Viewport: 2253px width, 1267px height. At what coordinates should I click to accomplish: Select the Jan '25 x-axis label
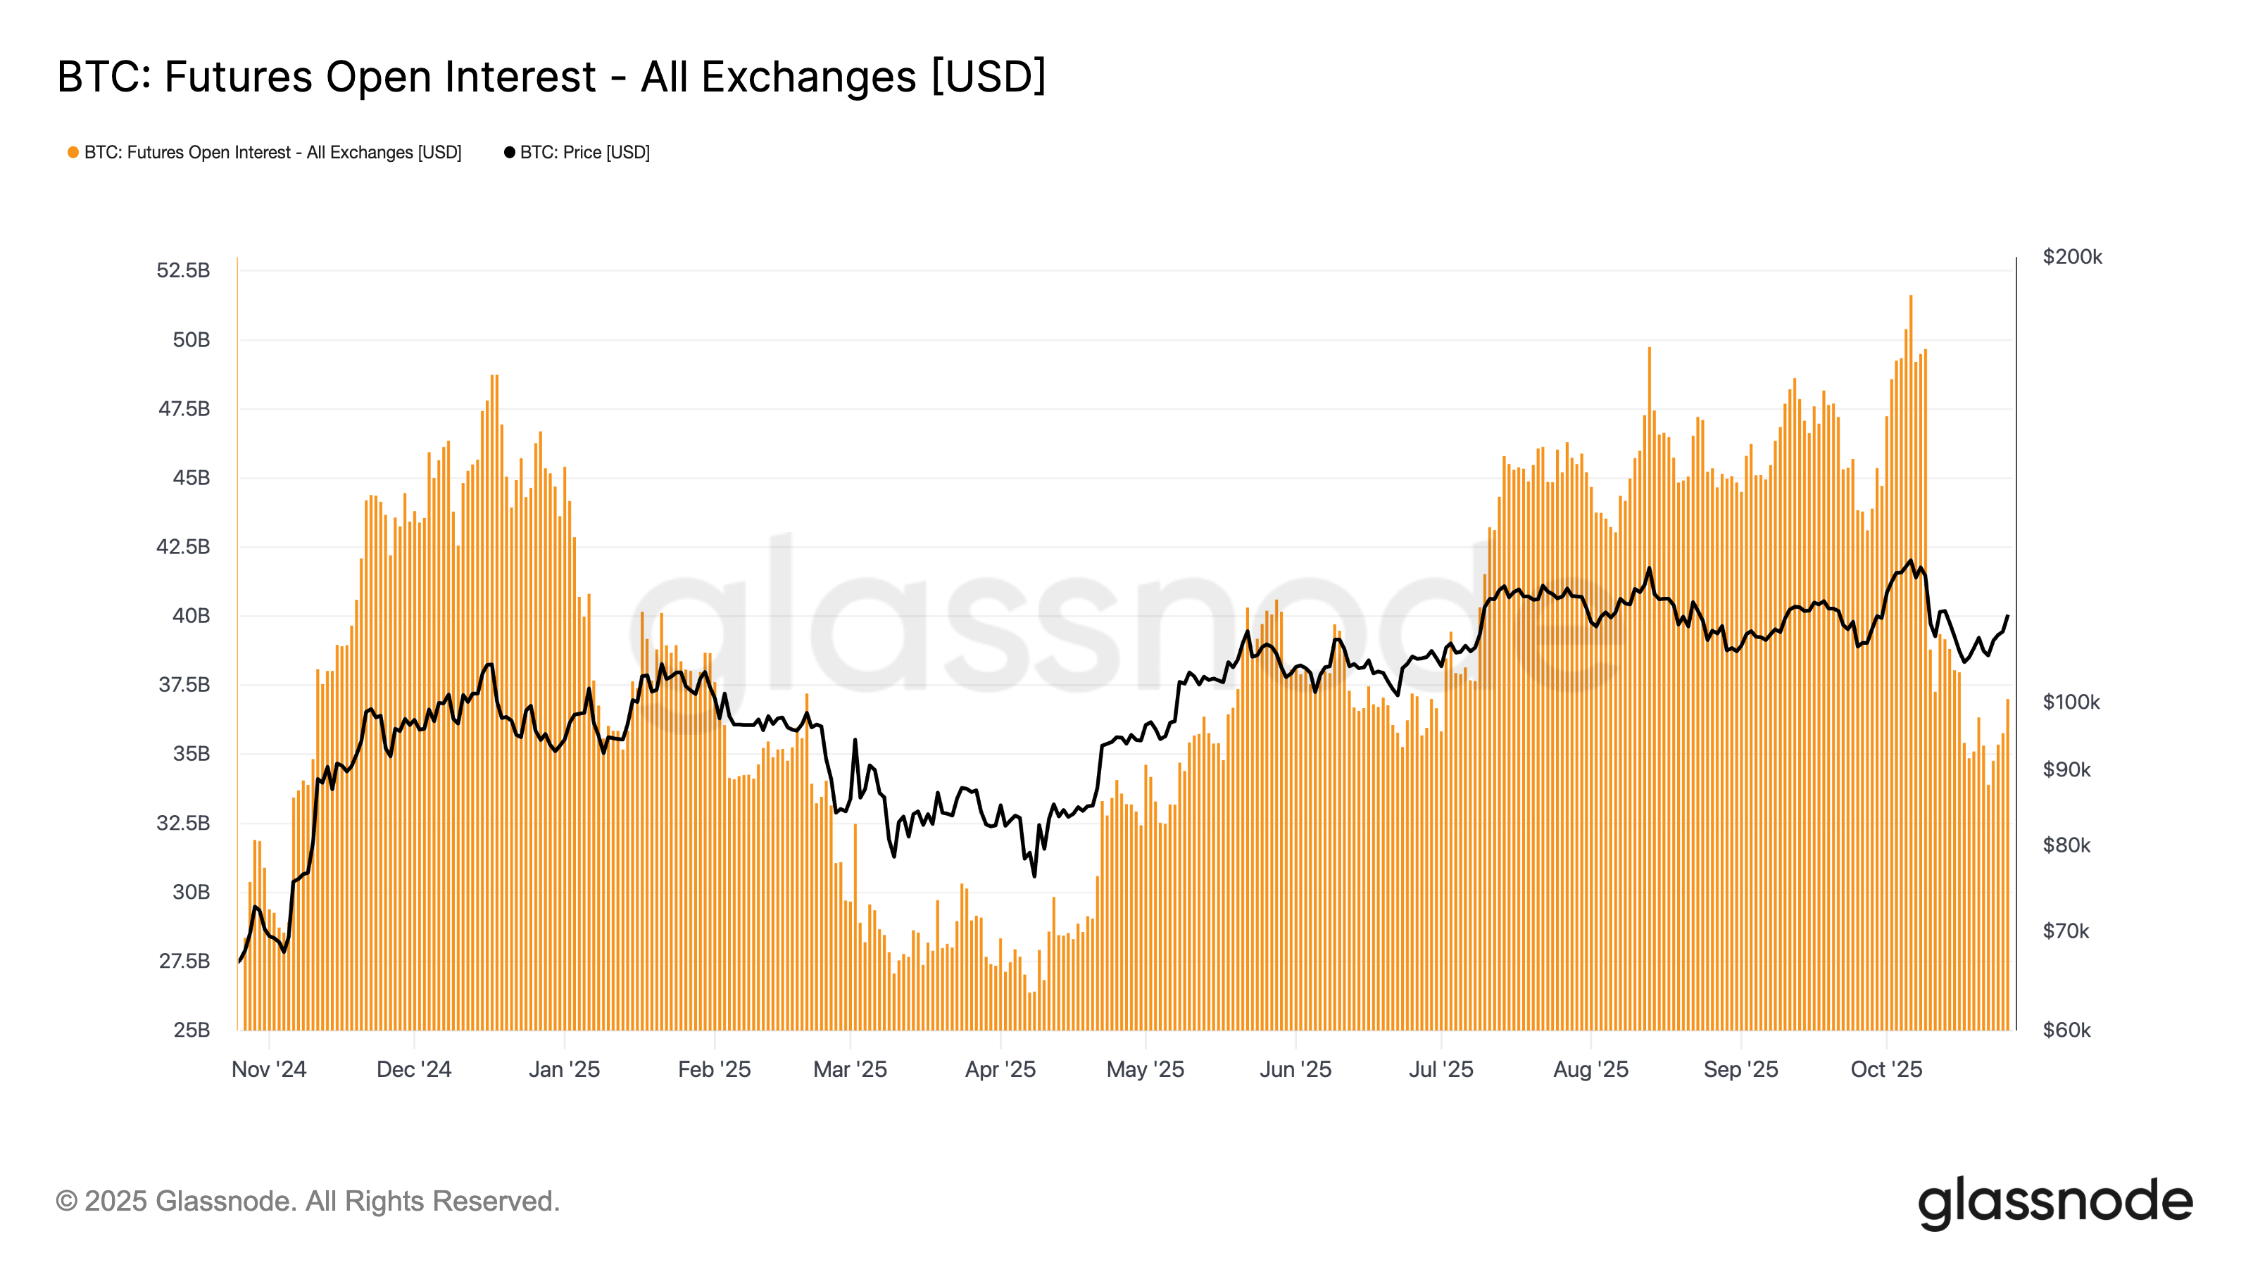564,1069
